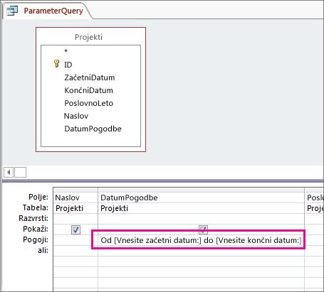Click the Polje cell containing Naslov
Screen dimensions: 324x292
(75, 198)
